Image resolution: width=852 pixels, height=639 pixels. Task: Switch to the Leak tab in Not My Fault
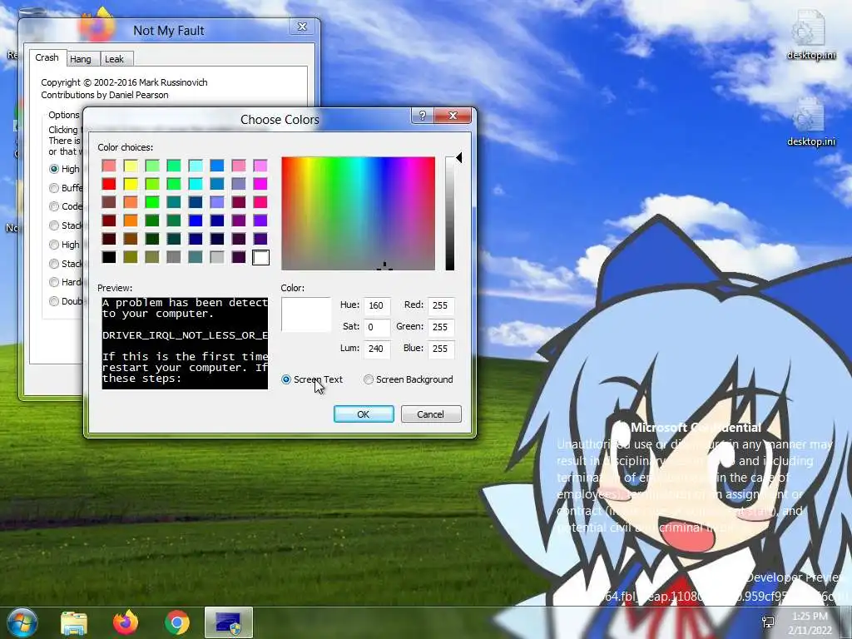click(114, 59)
